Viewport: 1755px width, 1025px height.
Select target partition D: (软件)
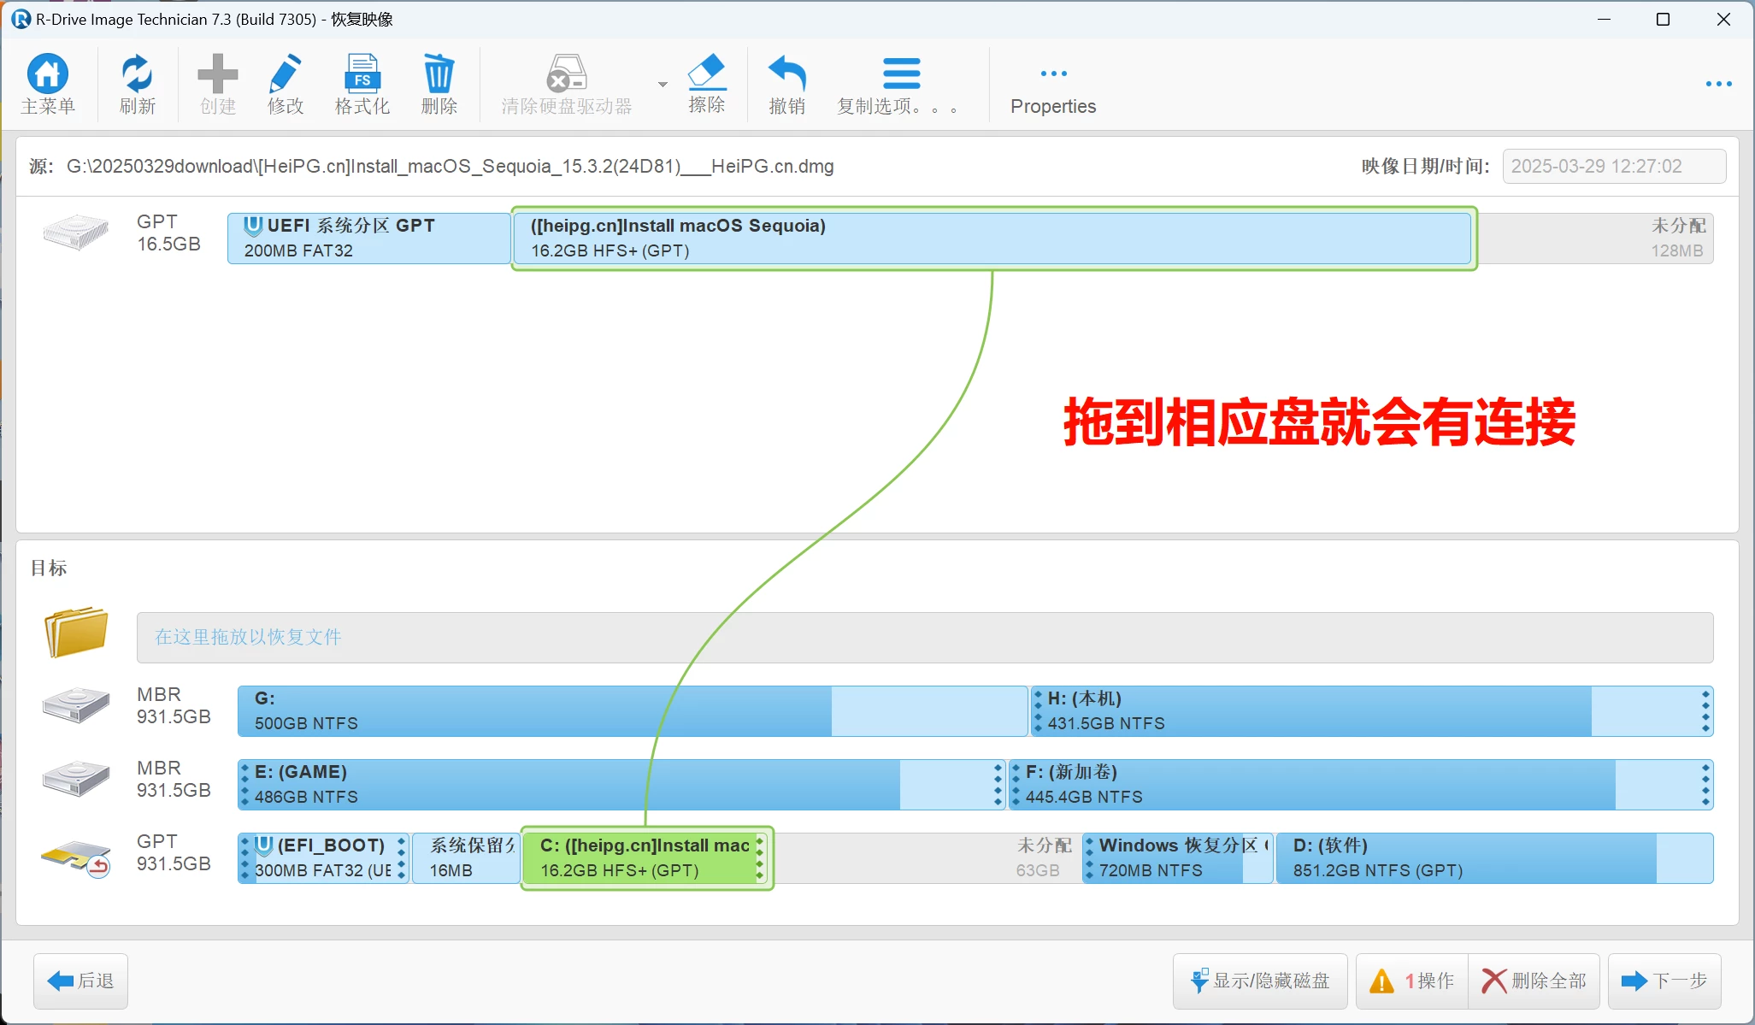click(1493, 858)
